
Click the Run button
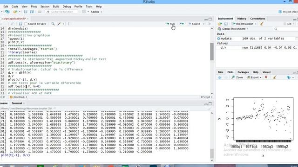pyautogui.click(x=170, y=24)
